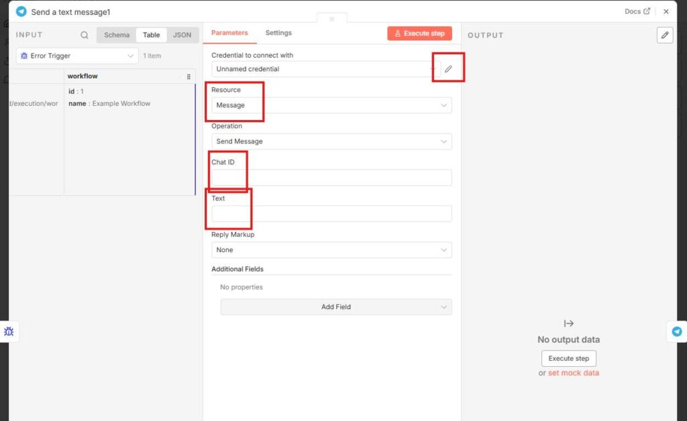Click the Error Trigger bug icon on left edge
Screen dimensions: 687x421
[x=9, y=331]
